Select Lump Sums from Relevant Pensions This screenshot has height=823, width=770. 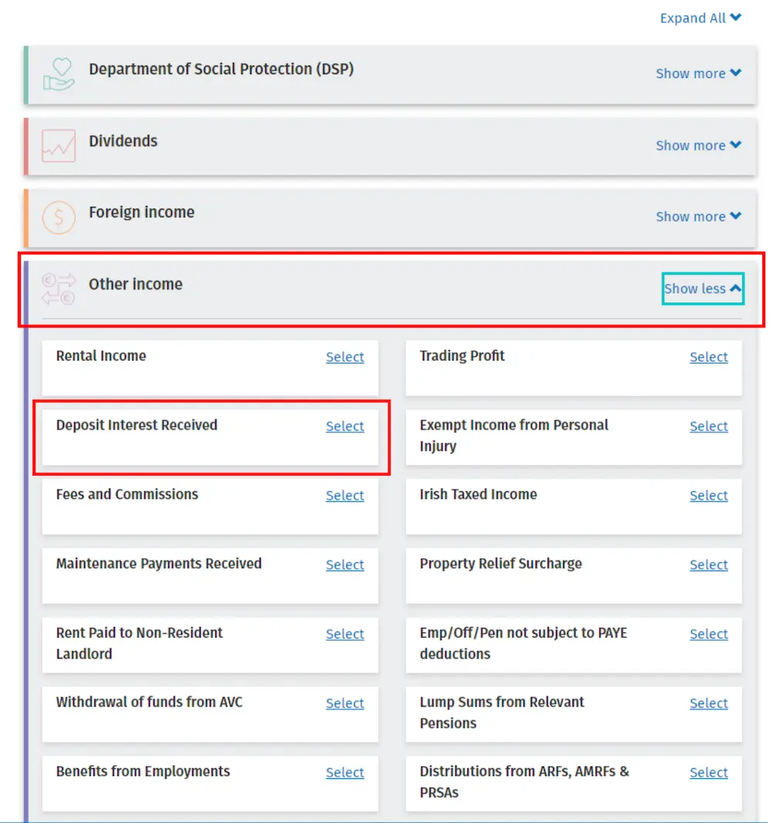coord(708,703)
